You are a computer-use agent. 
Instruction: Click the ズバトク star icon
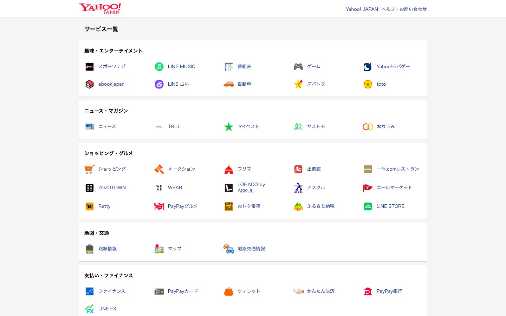pos(298,84)
